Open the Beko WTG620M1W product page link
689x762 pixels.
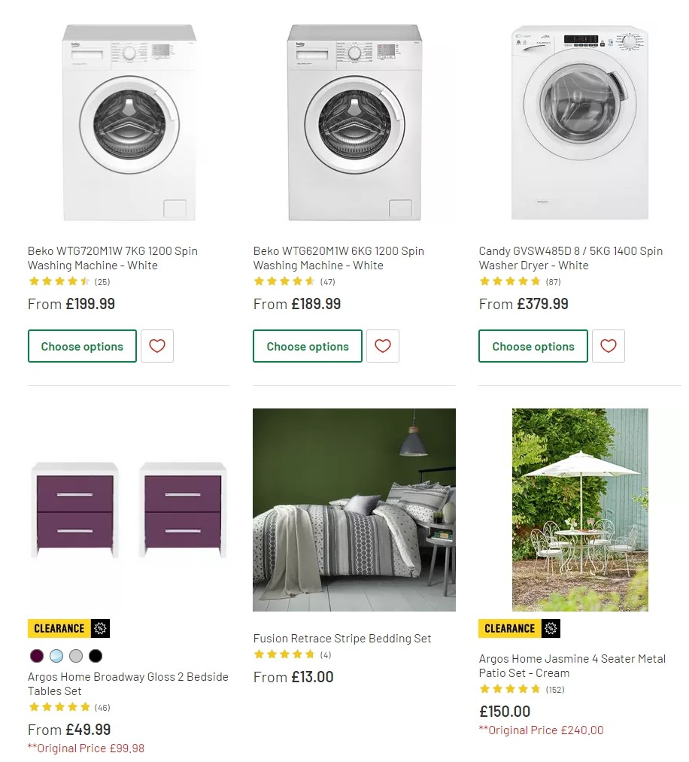tap(338, 258)
